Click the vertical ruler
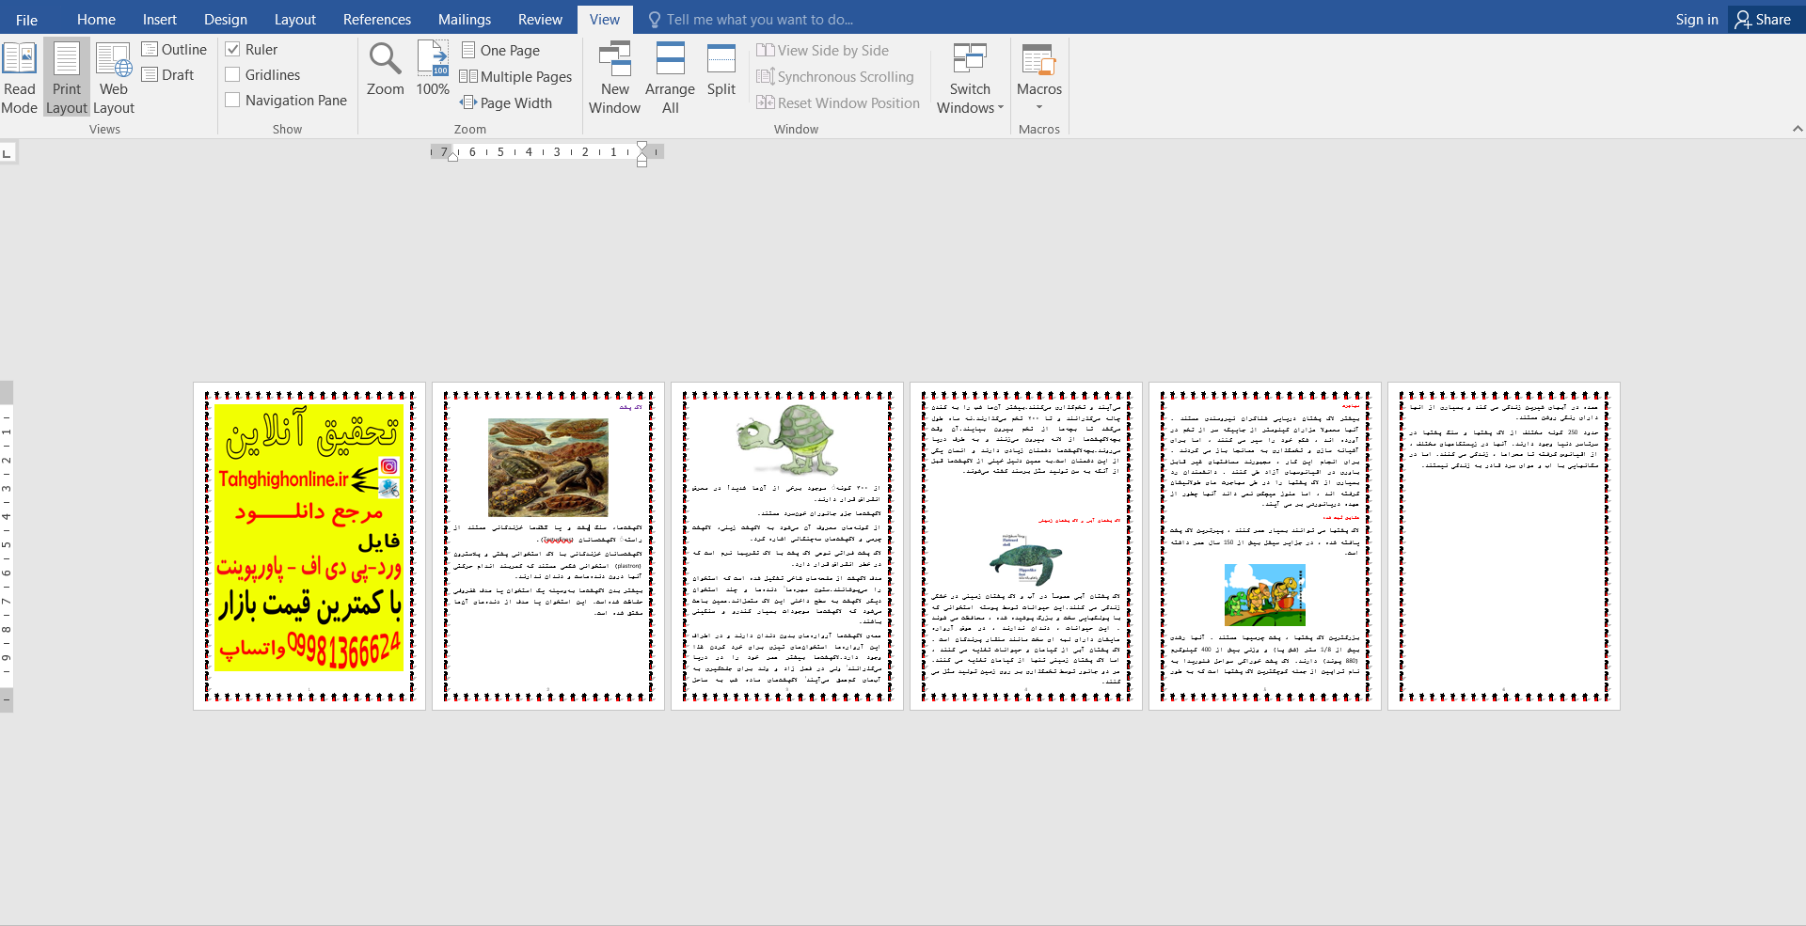Viewport: 1806px width, 926px height. [7, 545]
